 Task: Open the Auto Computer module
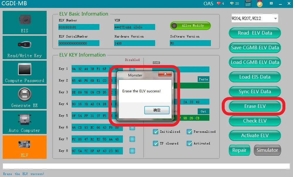(x=24, y=122)
